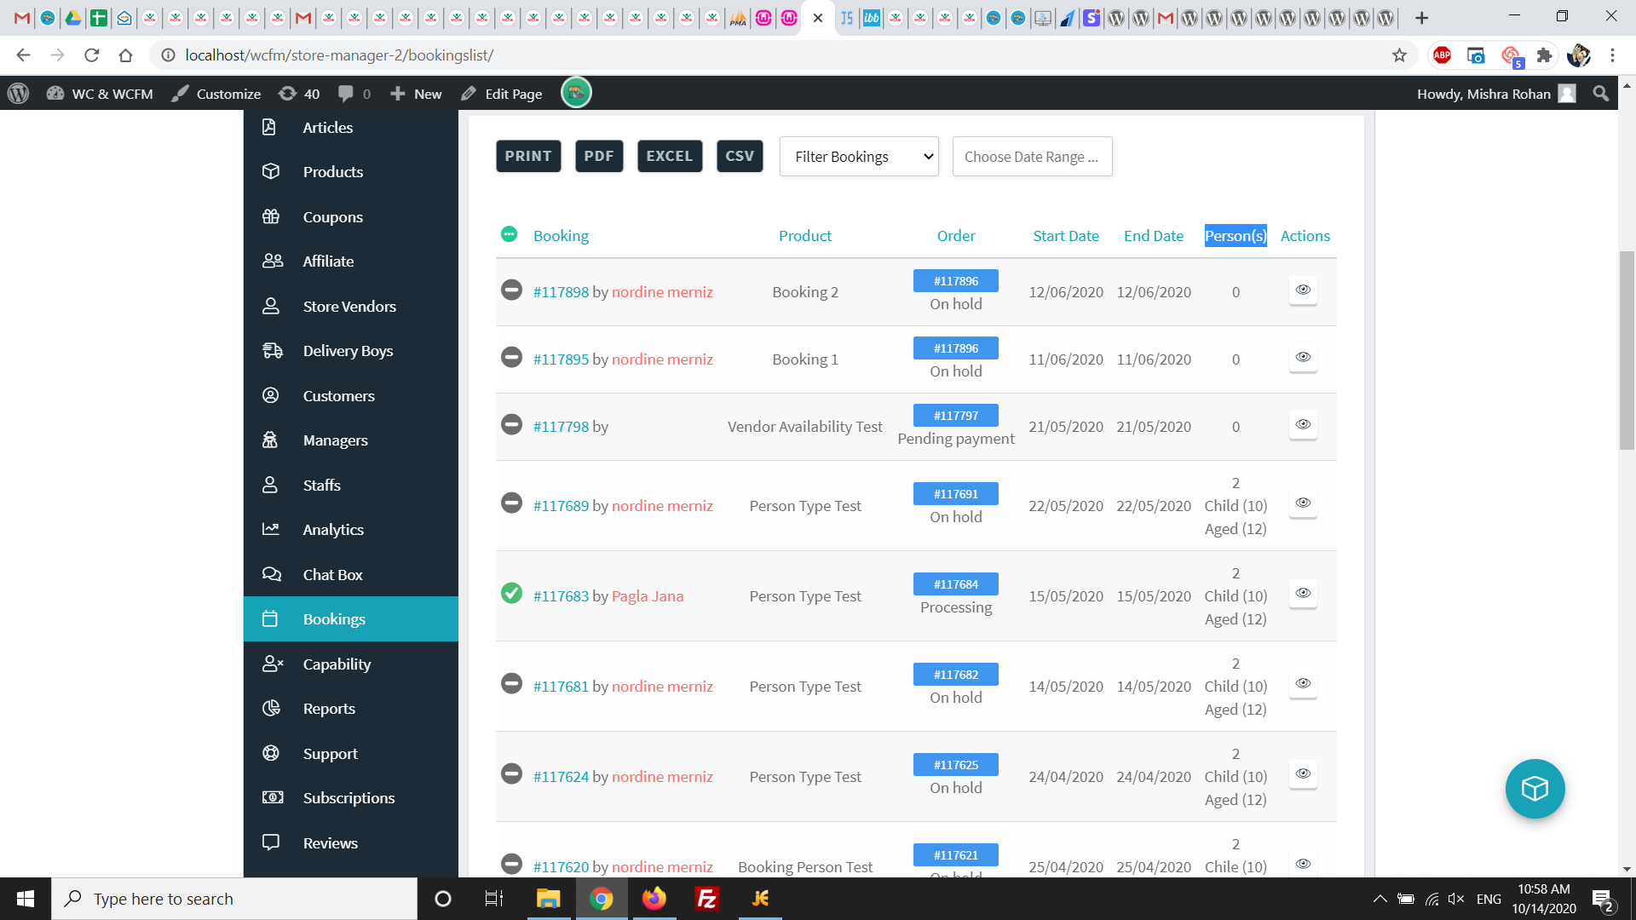Open the browser Extensions puzzle icon
1636x920 pixels.
point(1544,55)
